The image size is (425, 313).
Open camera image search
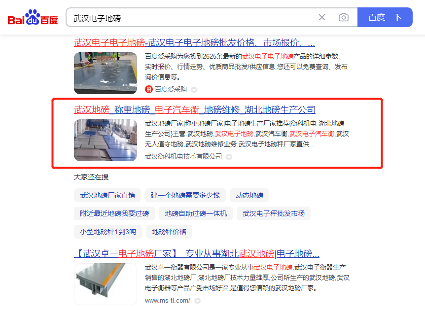click(344, 17)
